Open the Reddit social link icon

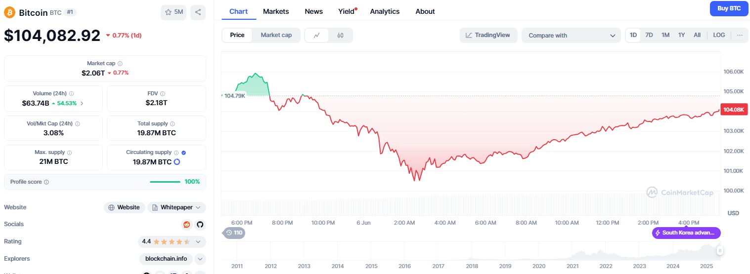point(187,225)
